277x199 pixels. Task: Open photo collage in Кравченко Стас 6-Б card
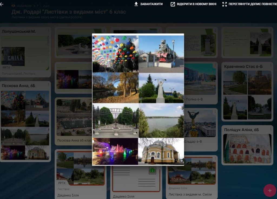click(x=247, y=95)
